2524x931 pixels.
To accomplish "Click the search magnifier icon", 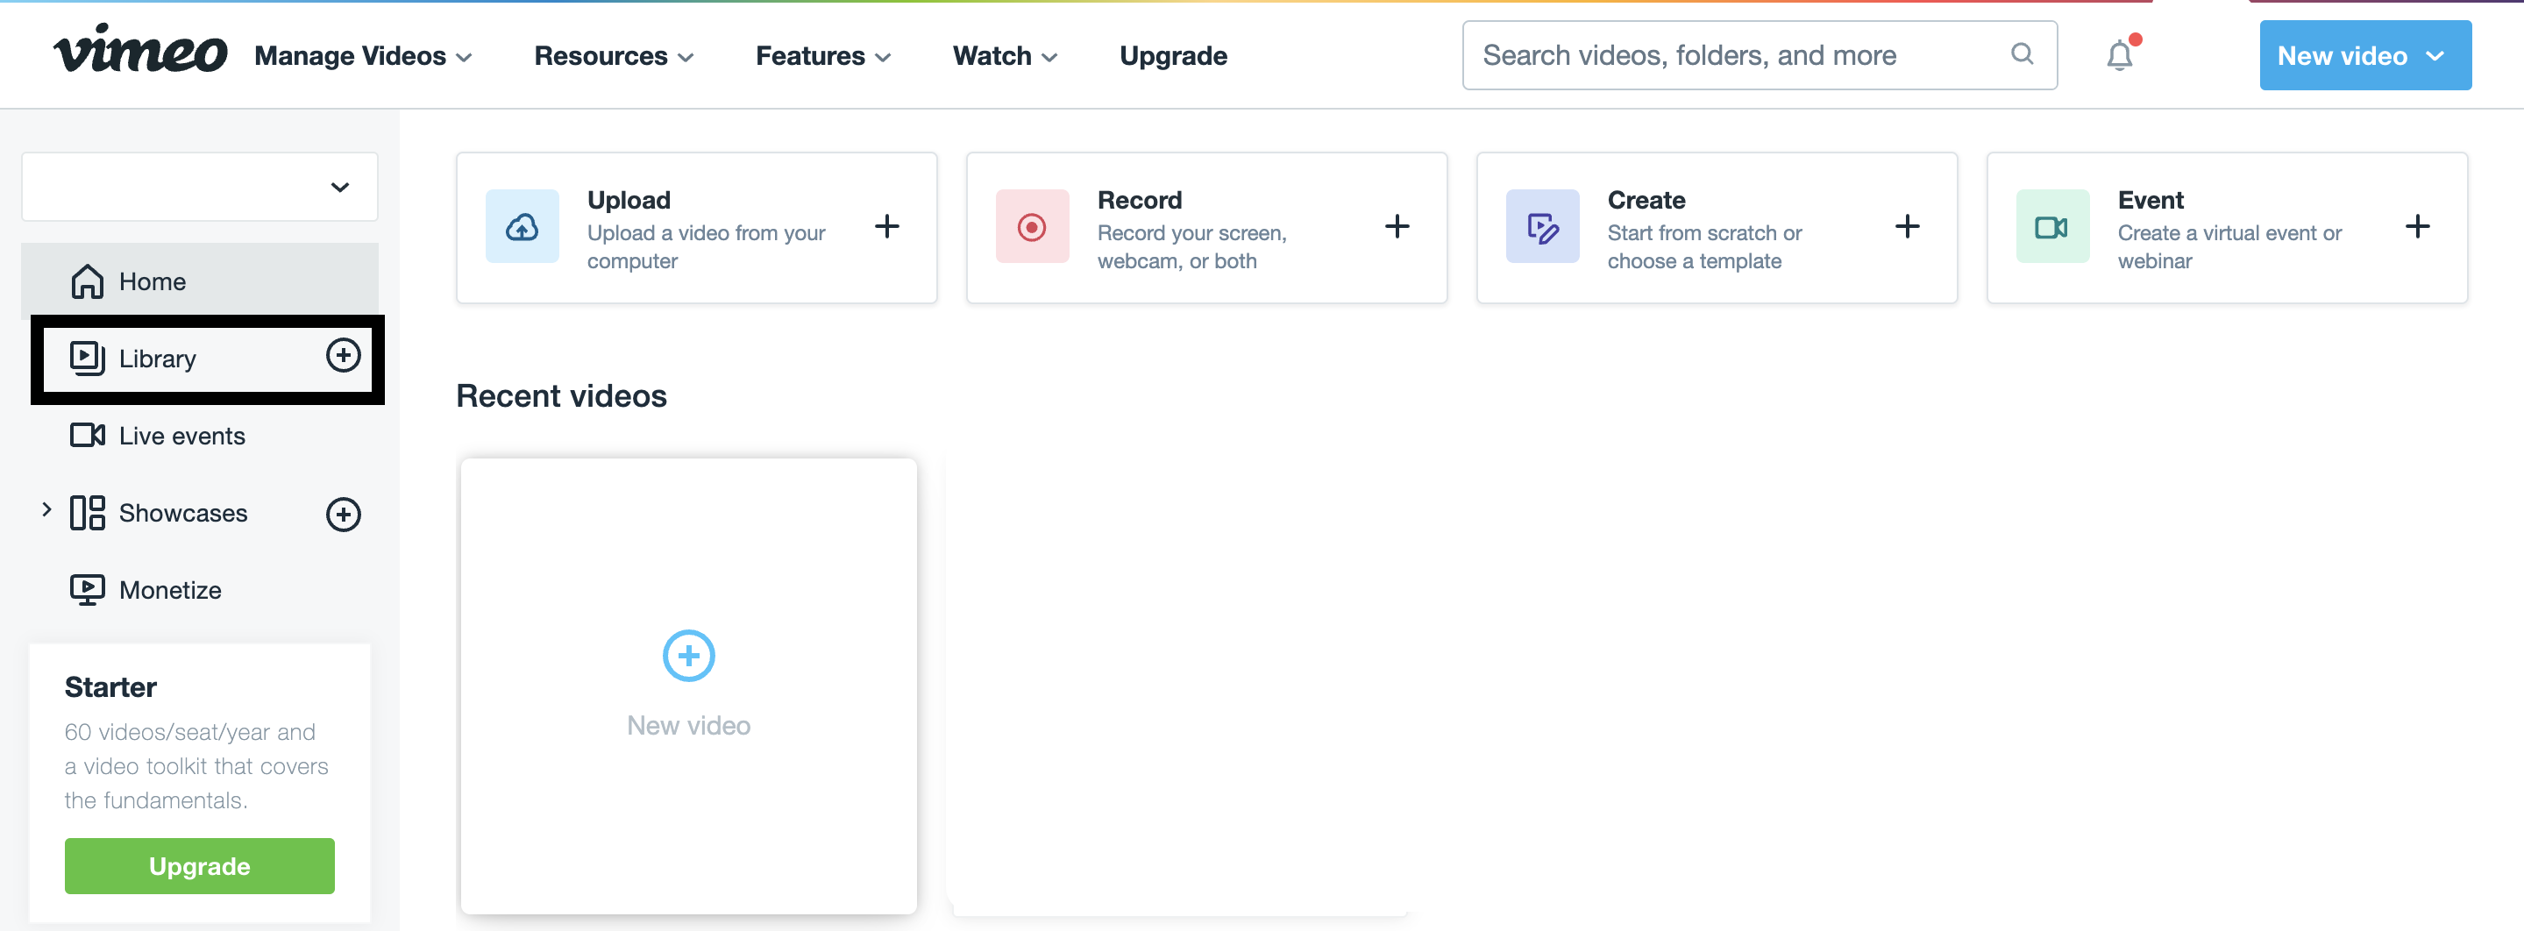I will [x=2022, y=53].
